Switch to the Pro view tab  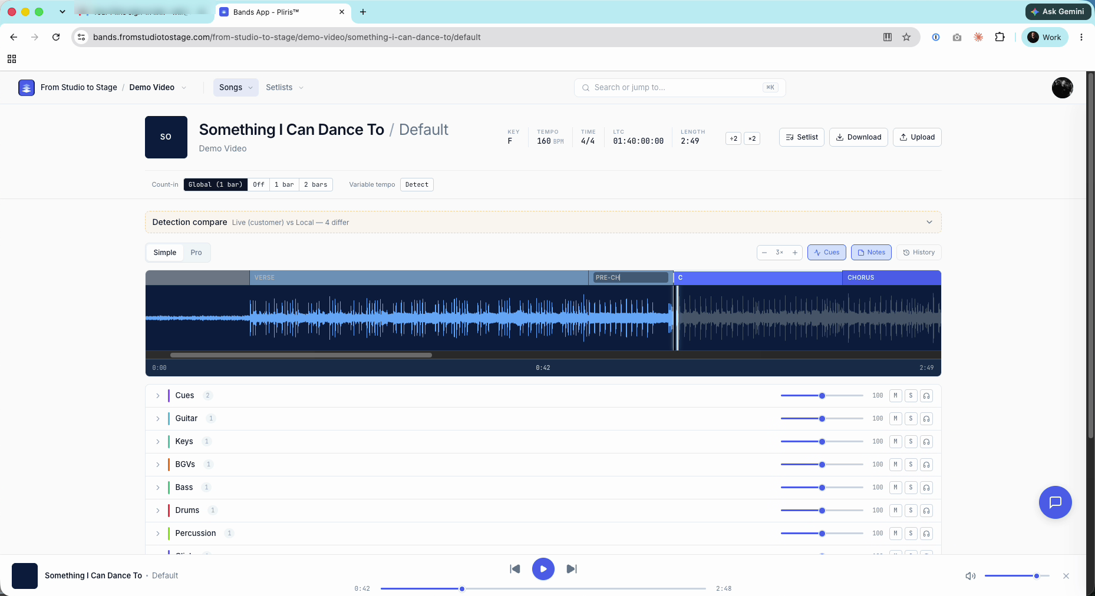tap(196, 253)
